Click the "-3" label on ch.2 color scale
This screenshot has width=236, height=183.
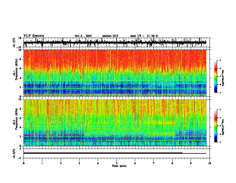pos(220,110)
